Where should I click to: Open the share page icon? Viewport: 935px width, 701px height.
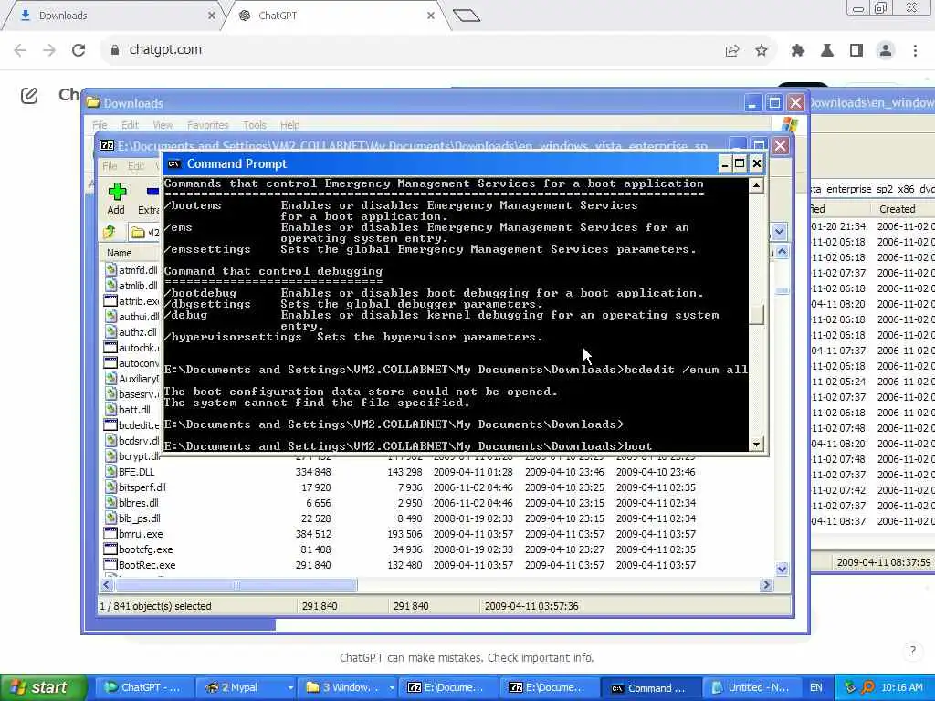point(732,51)
